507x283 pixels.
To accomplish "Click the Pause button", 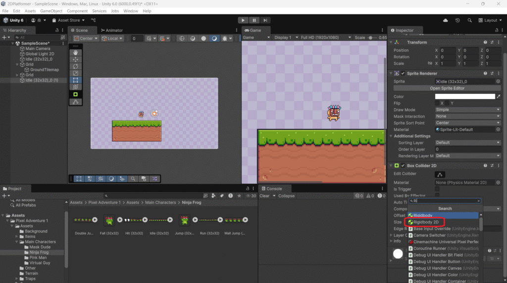I will (x=254, y=20).
